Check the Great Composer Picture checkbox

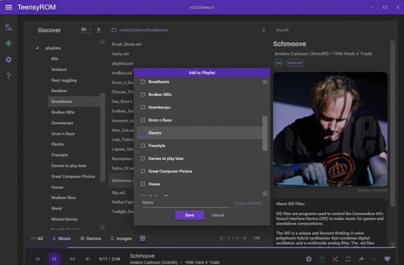point(143,171)
